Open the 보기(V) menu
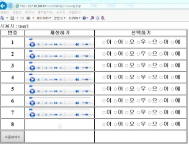189x145 pixels. [x=30, y=12]
